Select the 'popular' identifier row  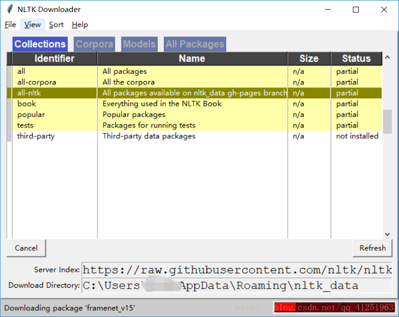tap(54, 115)
